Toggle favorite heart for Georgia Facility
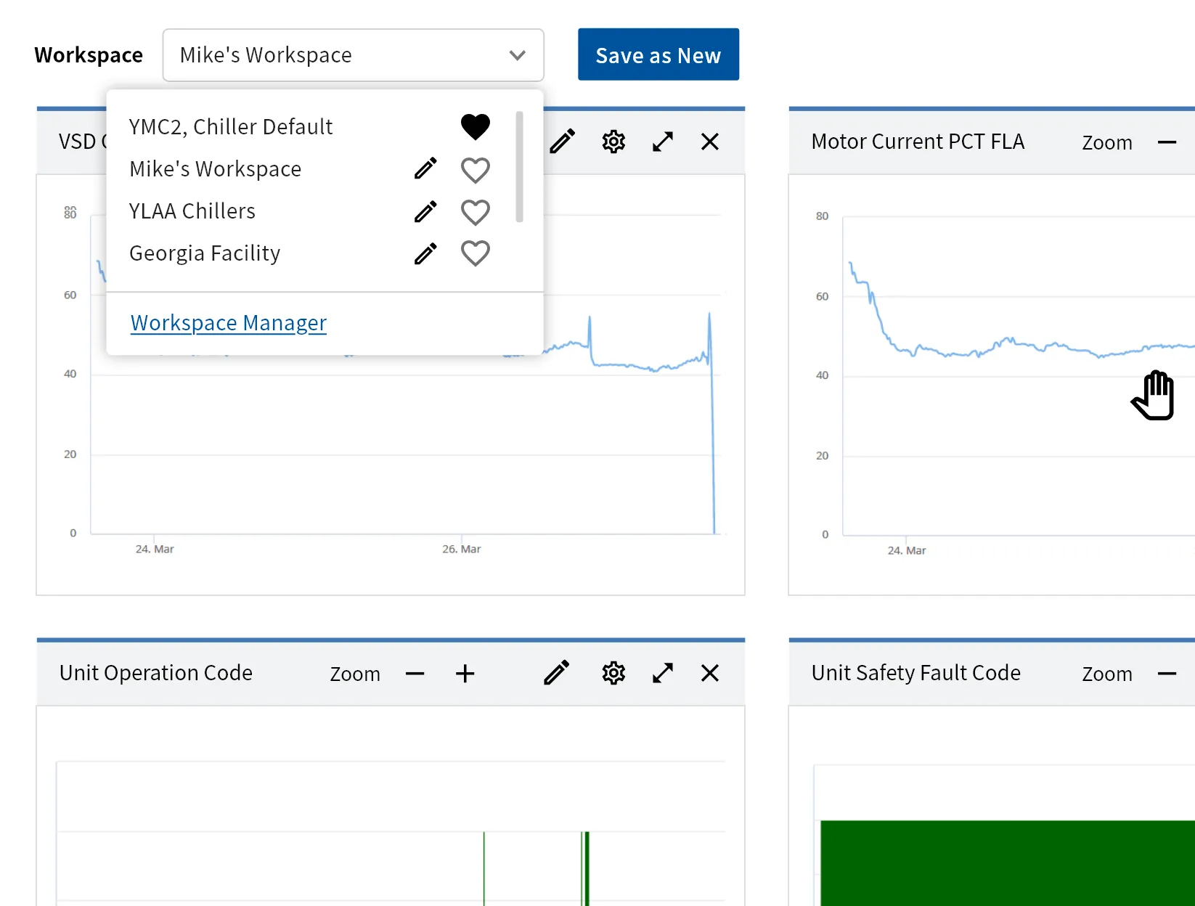Viewport: 1195px width, 906px height. 476,253
